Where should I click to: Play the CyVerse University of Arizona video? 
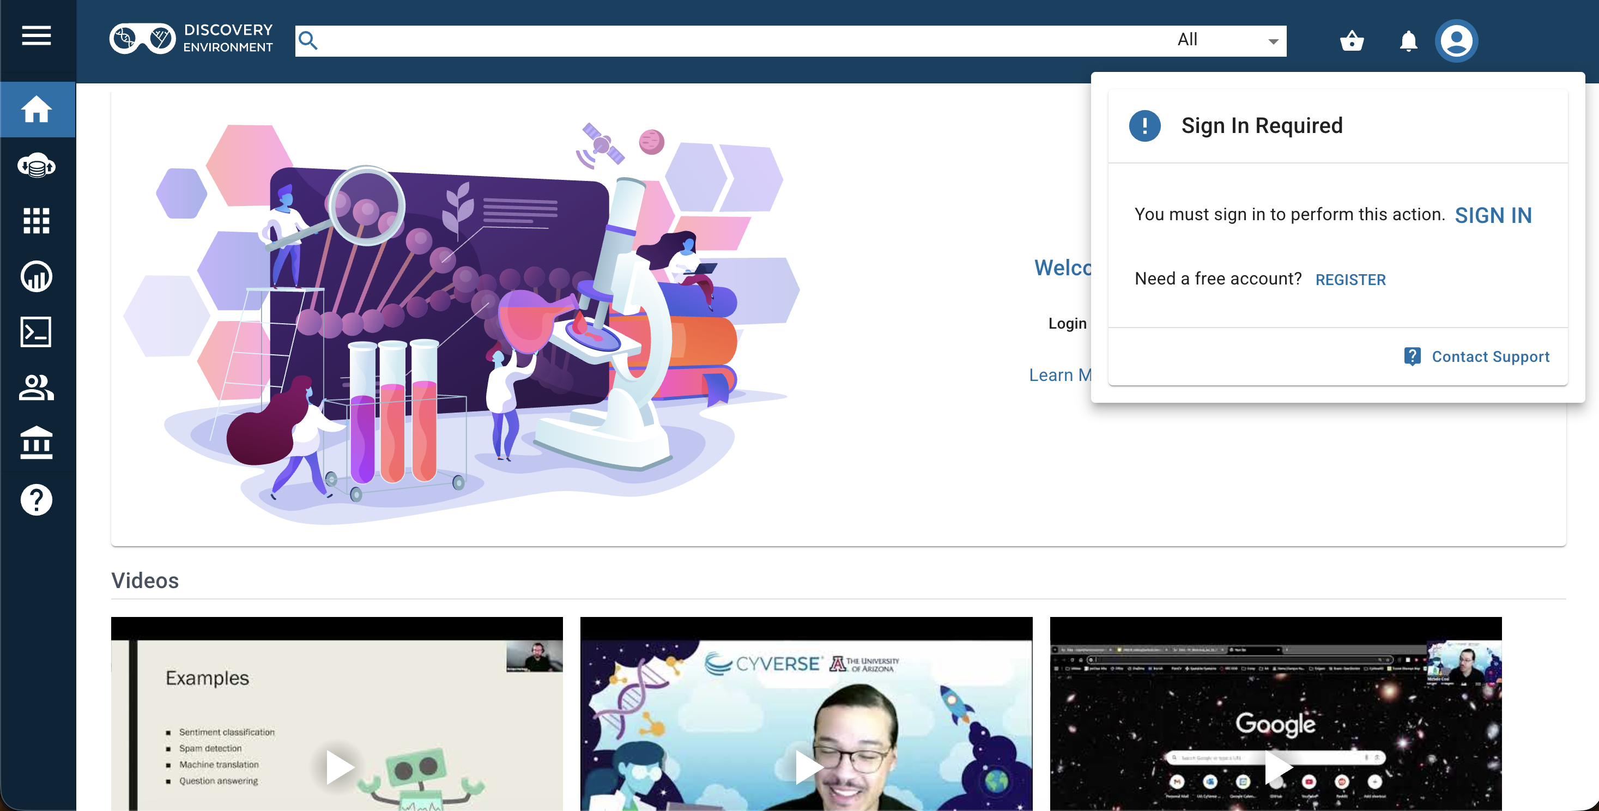pos(808,767)
